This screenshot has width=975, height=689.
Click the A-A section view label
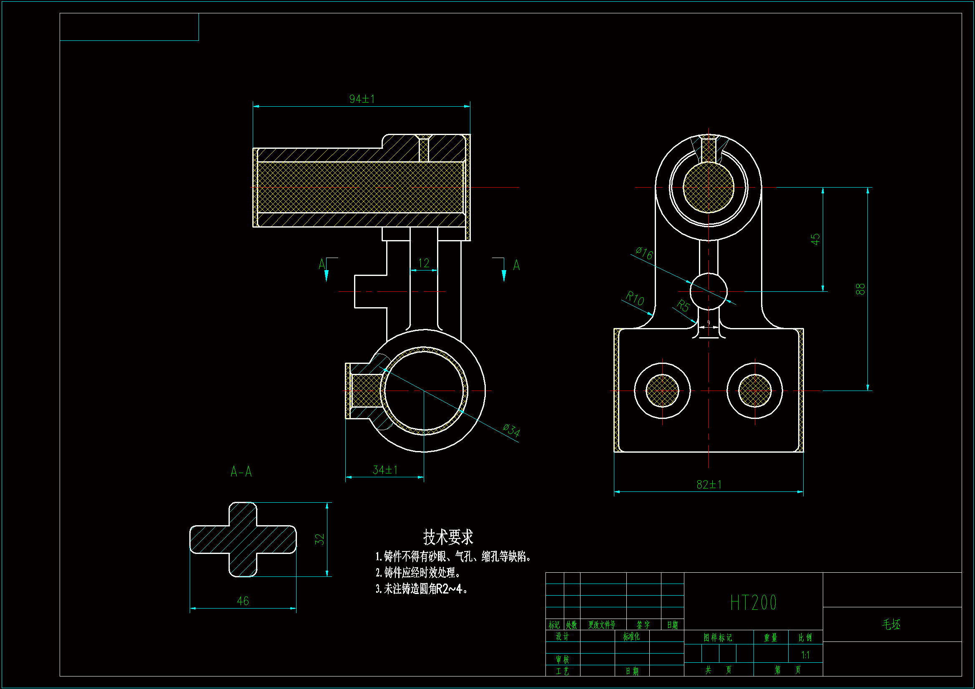(241, 472)
